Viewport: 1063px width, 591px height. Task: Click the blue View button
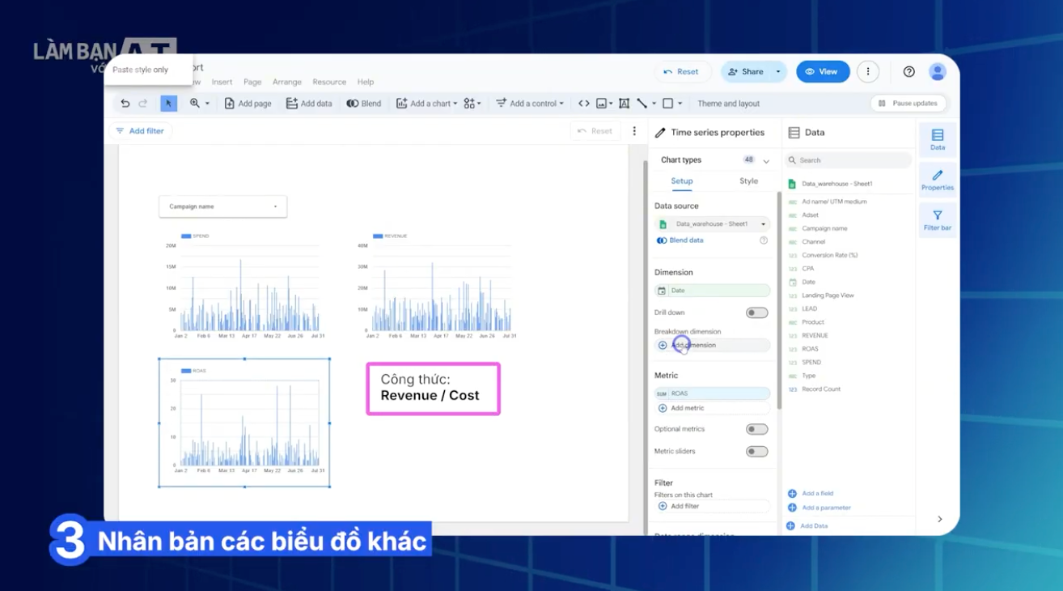pyautogui.click(x=822, y=71)
